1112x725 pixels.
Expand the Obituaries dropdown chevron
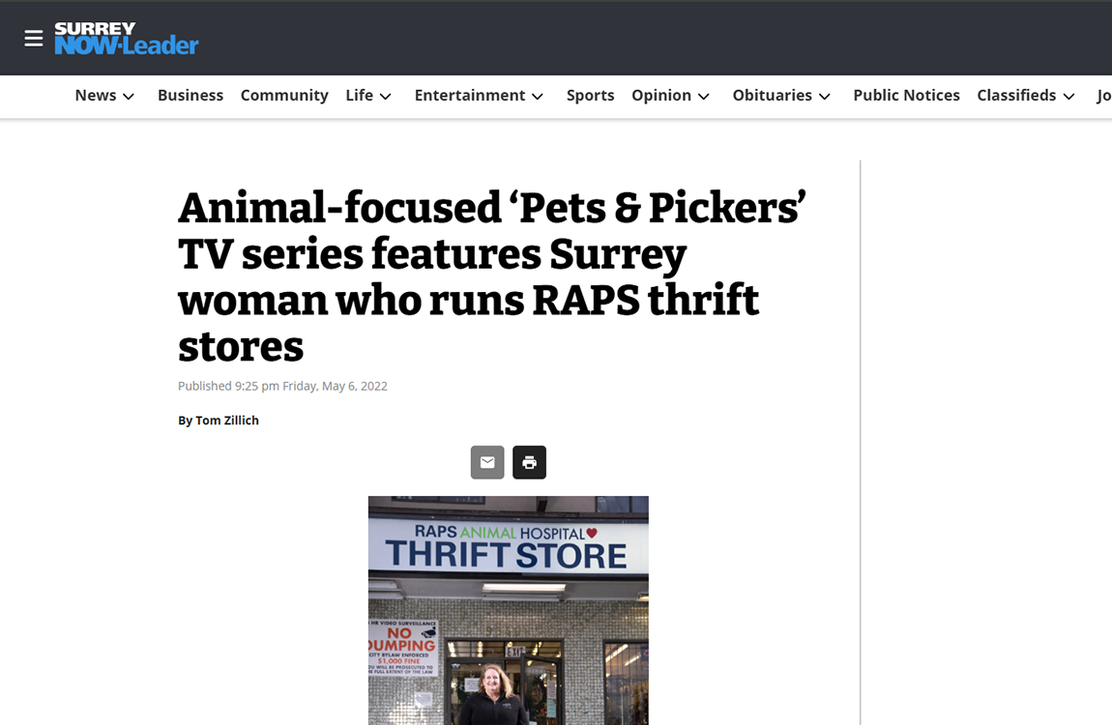coord(824,97)
